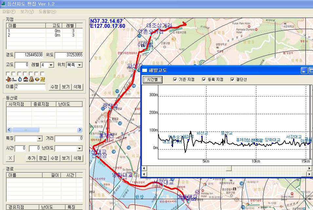Uncheck the 등록 지점 checkbox
The width and height of the screenshot is (313, 210).
click(204, 79)
